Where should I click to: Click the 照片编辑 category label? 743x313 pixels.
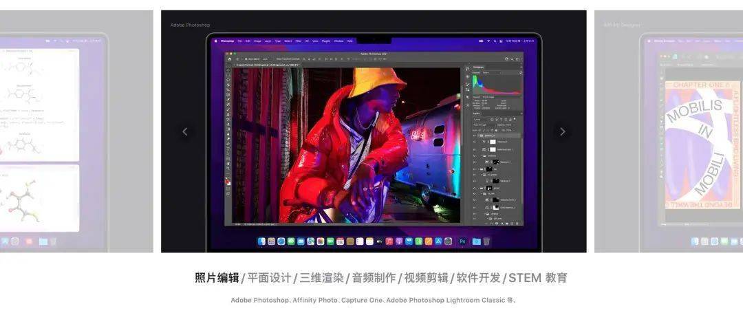click(x=217, y=278)
